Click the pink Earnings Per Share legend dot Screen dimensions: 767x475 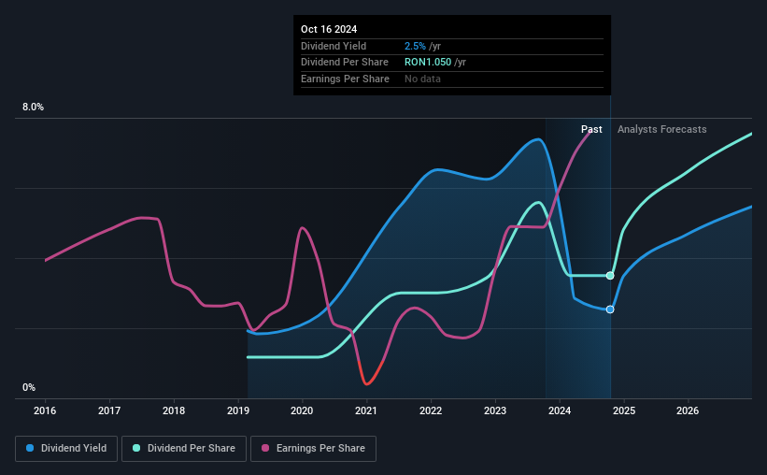click(265, 448)
